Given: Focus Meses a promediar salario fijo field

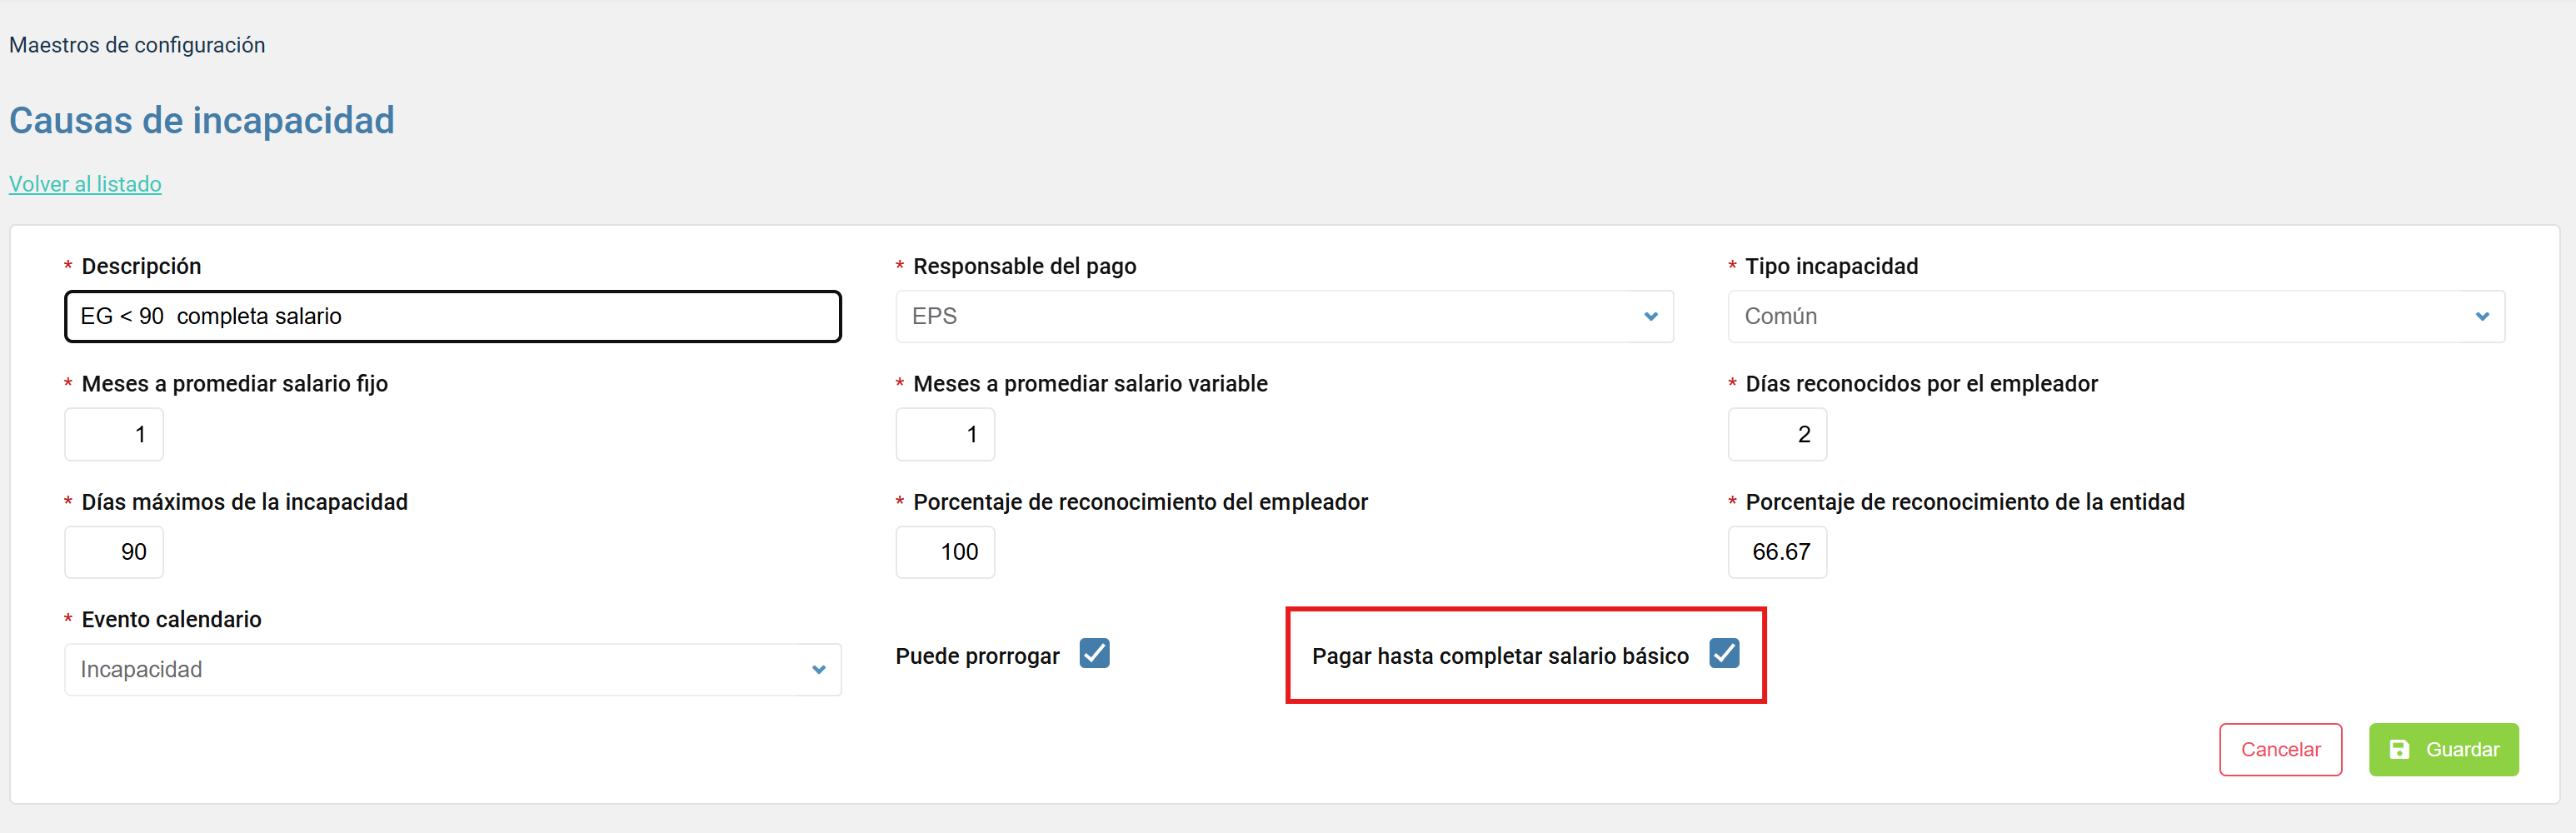Looking at the screenshot, I should (114, 434).
